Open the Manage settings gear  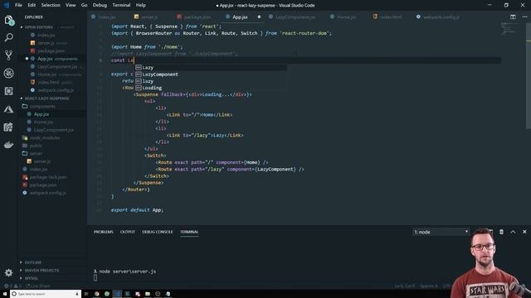click(8, 272)
